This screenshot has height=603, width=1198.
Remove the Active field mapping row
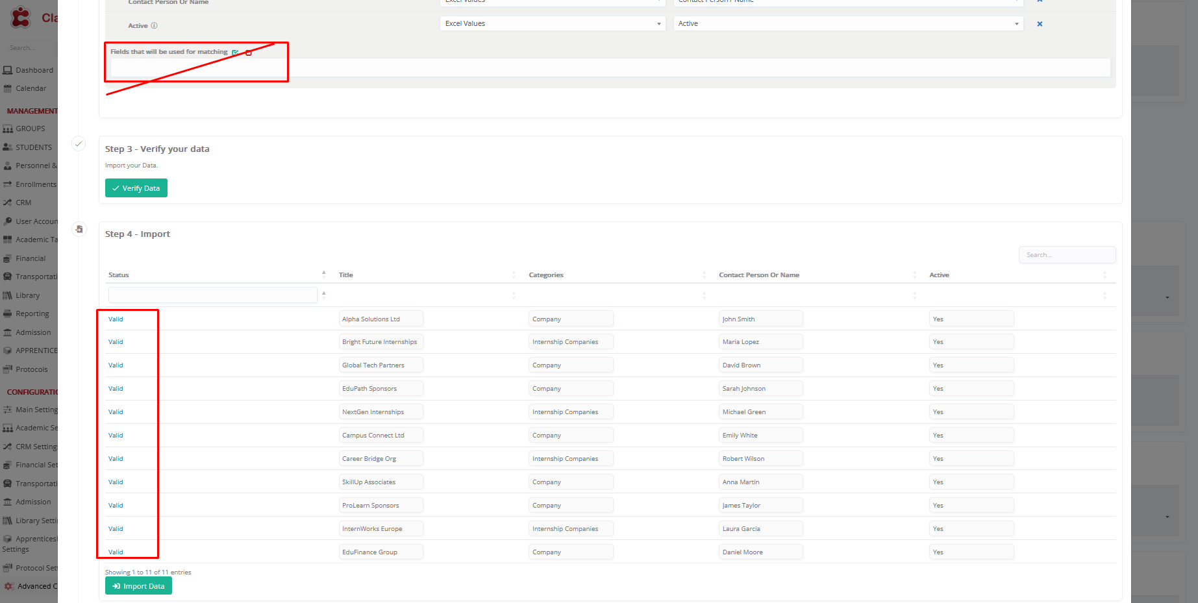[x=1040, y=24]
